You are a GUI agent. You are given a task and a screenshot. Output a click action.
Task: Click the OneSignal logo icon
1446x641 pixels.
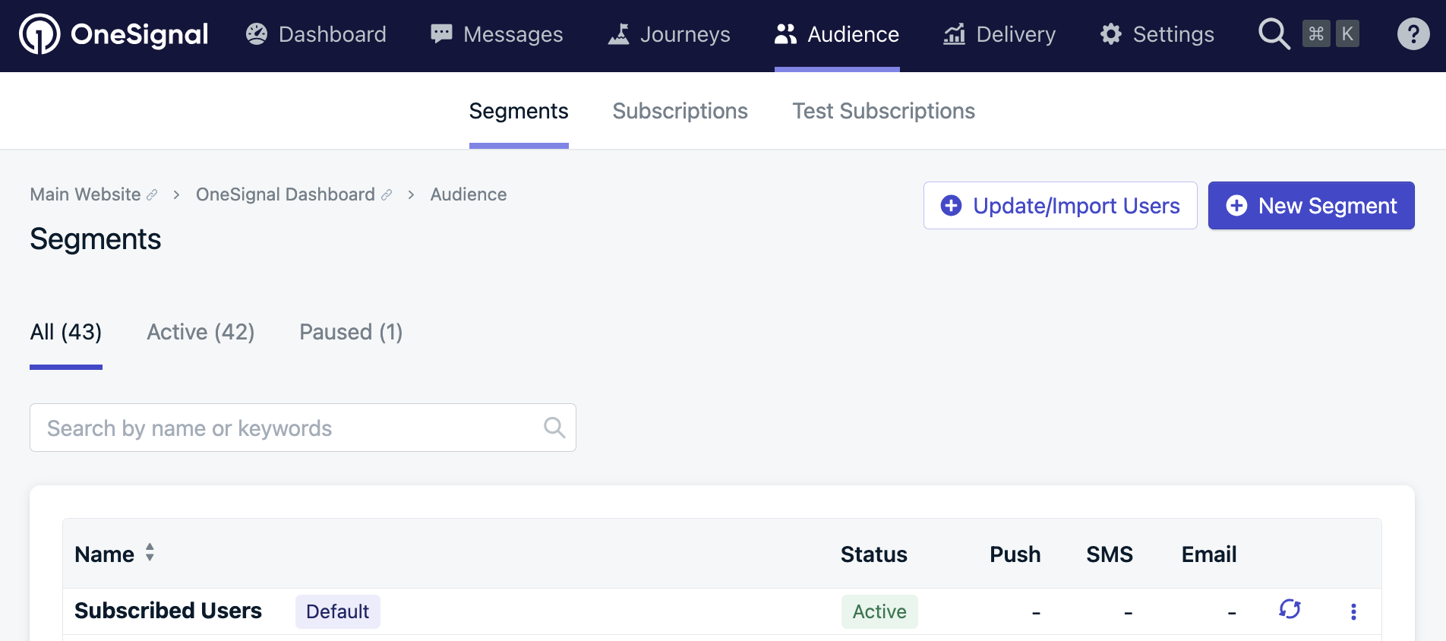click(x=39, y=34)
